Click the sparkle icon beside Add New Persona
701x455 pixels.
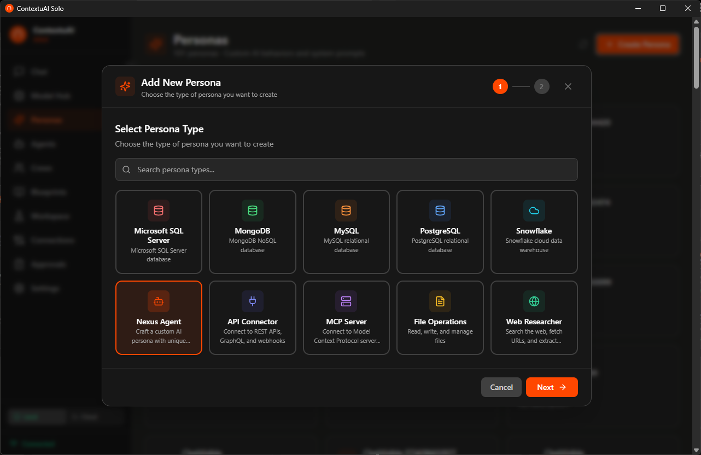coord(125,86)
